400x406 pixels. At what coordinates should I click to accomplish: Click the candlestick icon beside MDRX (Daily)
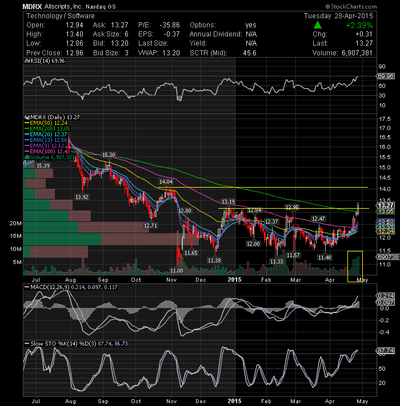pos(27,117)
